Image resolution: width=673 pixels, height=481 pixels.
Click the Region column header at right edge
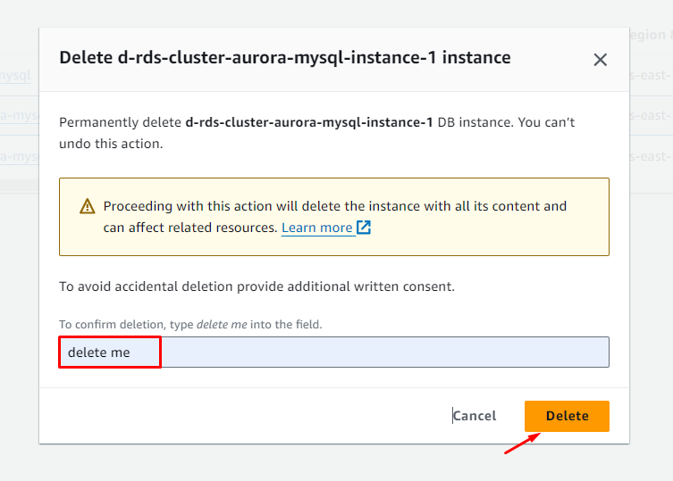click(x=651, y=36)
